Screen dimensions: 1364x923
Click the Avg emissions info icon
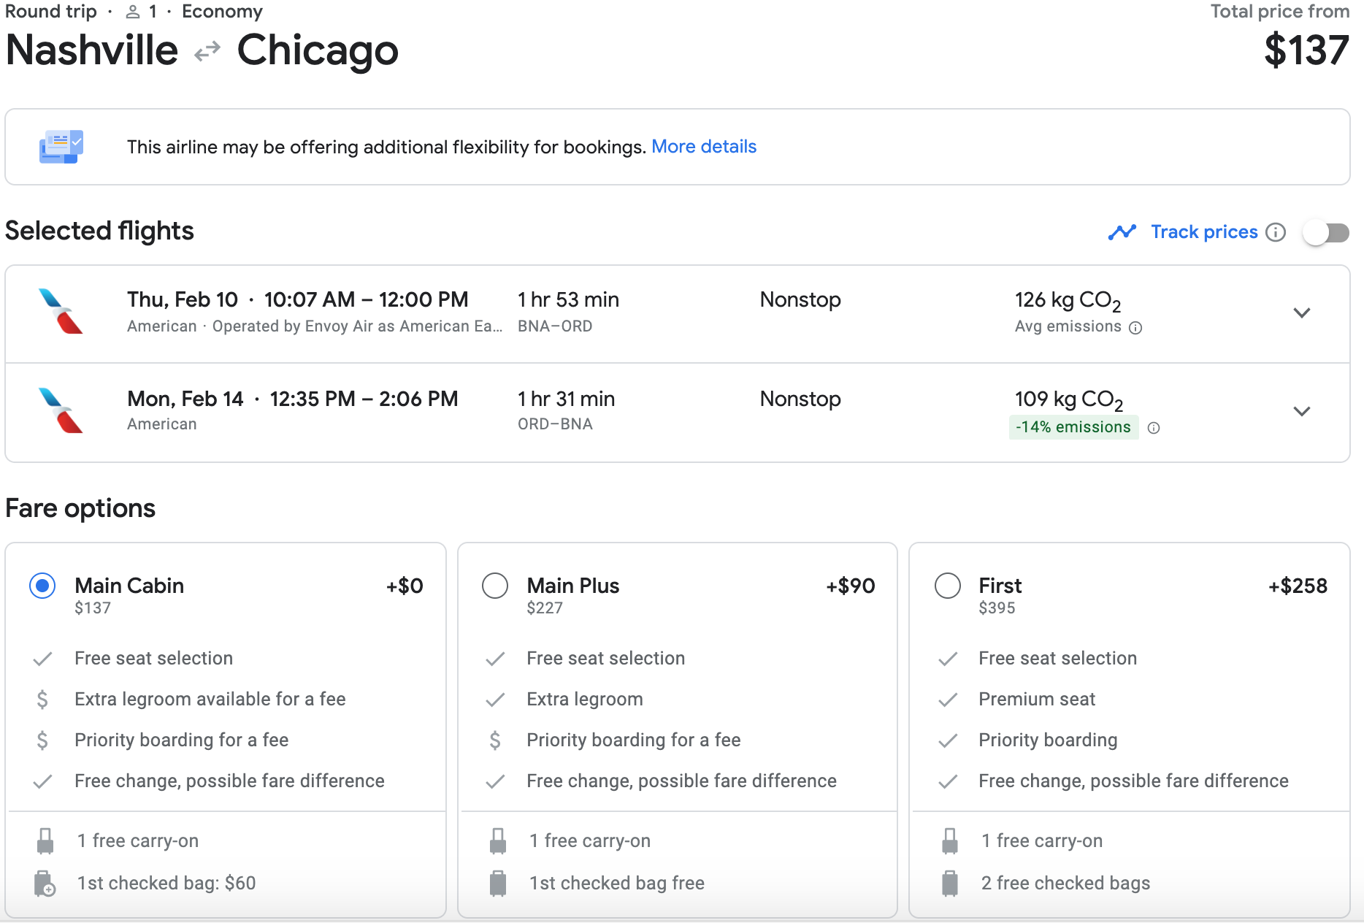pos(1135,328)
